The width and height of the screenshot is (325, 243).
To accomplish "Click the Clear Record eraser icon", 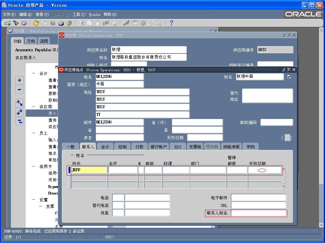I will (106, 23).
